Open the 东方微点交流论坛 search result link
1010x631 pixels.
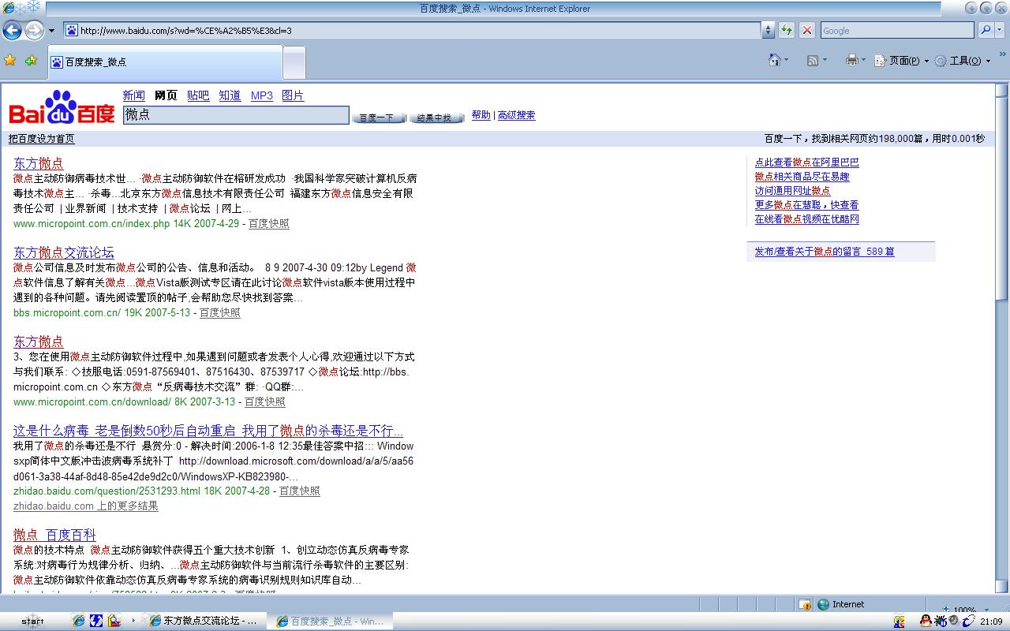[64, 252]
